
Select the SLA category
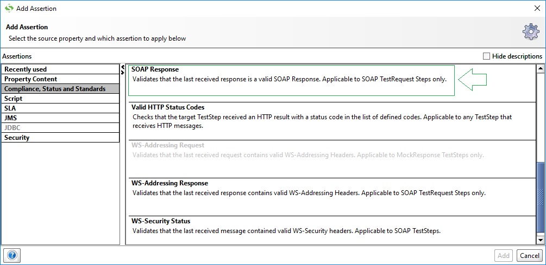[x=61, y=108]
